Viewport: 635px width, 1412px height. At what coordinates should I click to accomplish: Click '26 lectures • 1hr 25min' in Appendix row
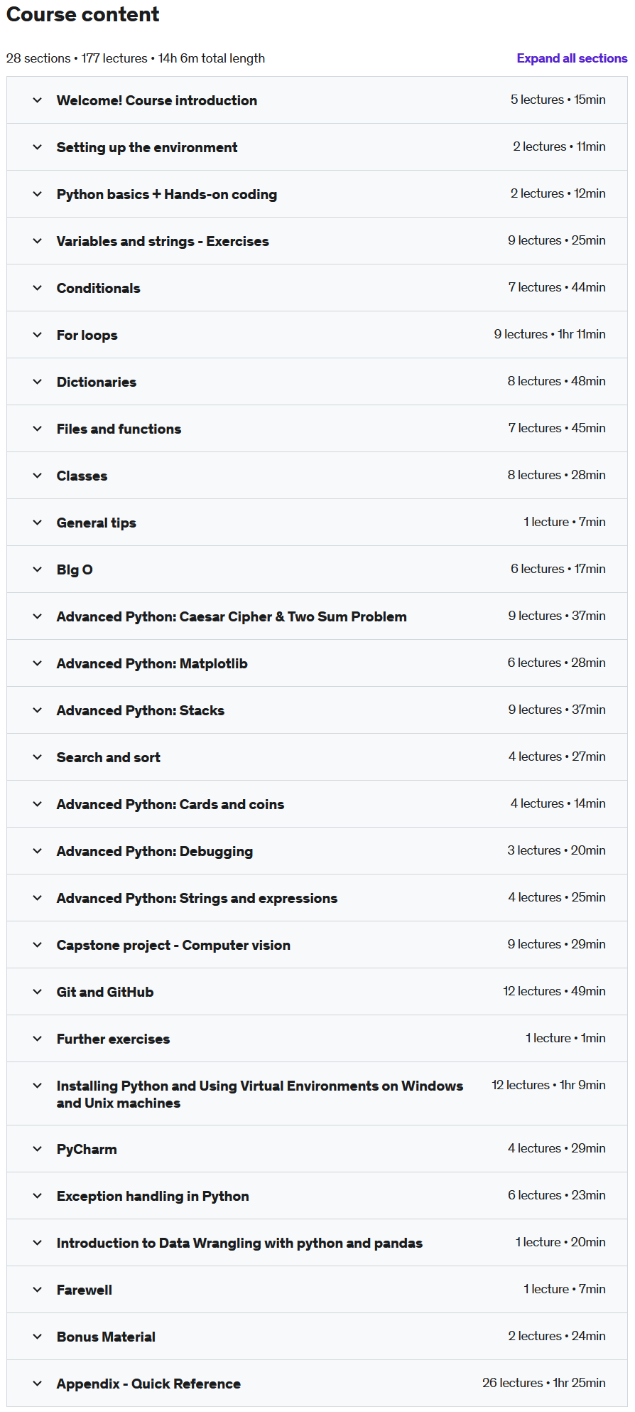[x=544, y=1383]
